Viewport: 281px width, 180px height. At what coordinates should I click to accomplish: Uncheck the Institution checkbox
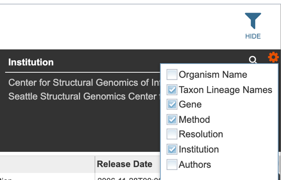(172, 149)
